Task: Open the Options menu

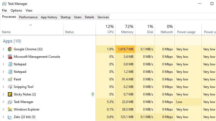Action: pyautogui.click(x=16, y=10)
